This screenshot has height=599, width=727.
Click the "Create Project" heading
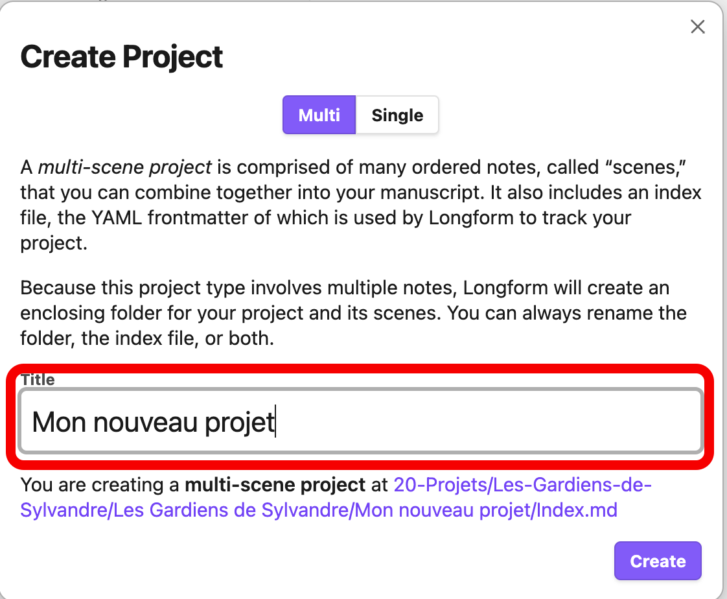tap(122, 57)
